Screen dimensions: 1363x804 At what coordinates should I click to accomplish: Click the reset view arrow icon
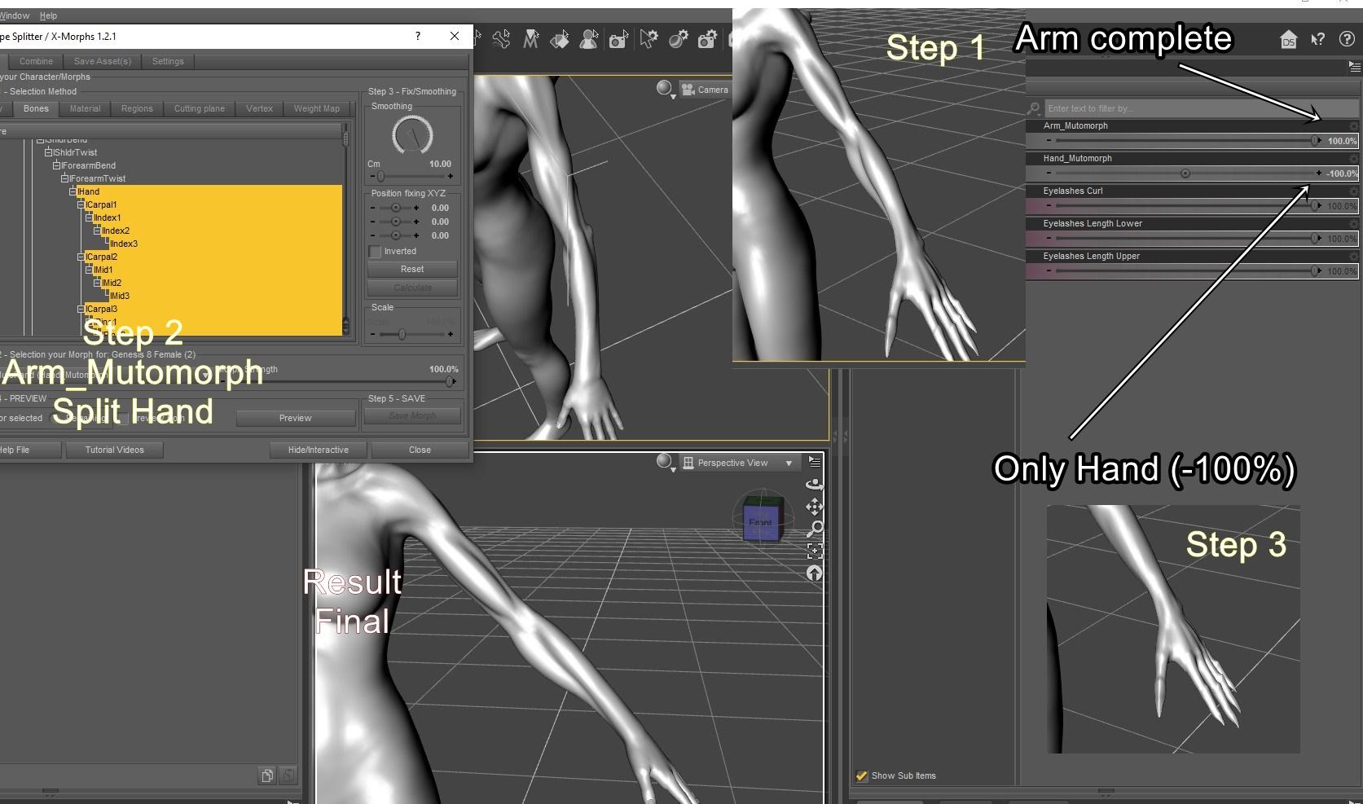814,573
